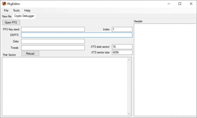Click the 'EKPFS' label
This screenshot has width=197, height=118.
point(14,35)
